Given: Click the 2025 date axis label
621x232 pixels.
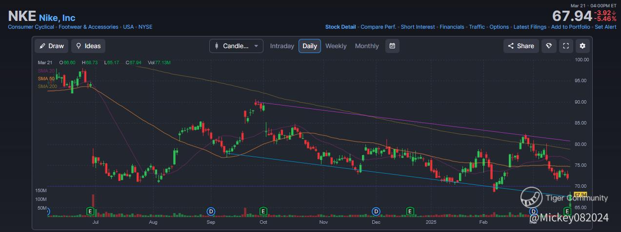Looking at the screenshot, I should pos(430,222).
